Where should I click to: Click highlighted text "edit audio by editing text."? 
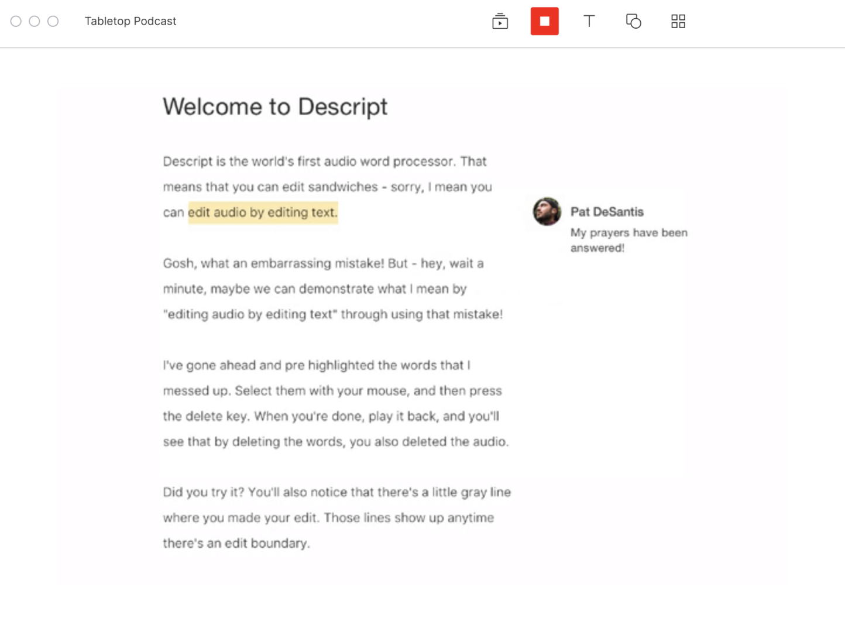(263, 212)
